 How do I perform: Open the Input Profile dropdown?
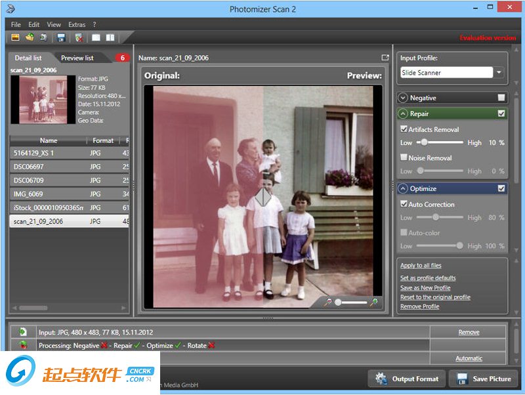point(500,73)
